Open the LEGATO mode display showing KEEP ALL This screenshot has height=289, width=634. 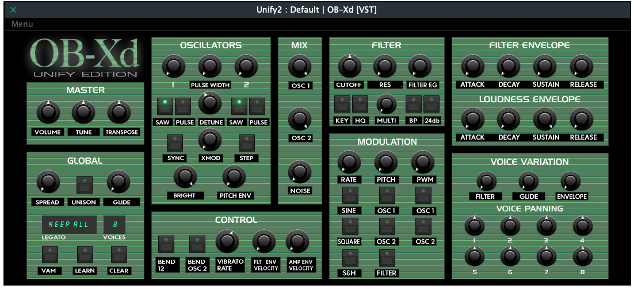[x=69, y=225]
